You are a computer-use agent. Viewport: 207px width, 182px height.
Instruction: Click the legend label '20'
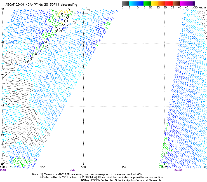[150, 8]
